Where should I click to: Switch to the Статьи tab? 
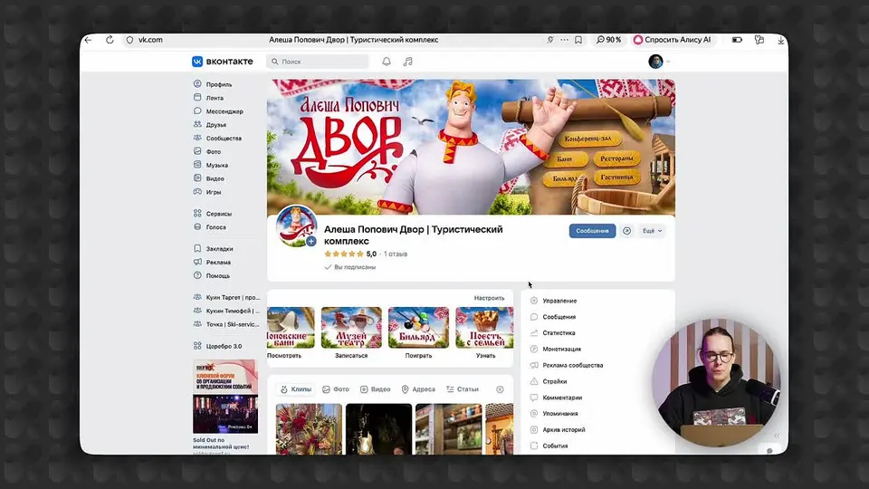[463, 389]
